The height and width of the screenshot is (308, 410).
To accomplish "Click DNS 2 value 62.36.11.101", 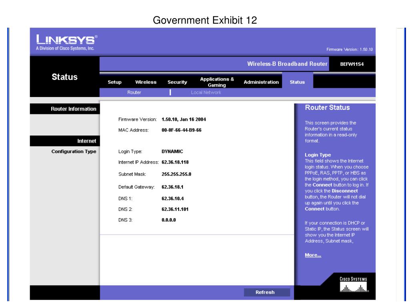I will (x=175, y=209).
